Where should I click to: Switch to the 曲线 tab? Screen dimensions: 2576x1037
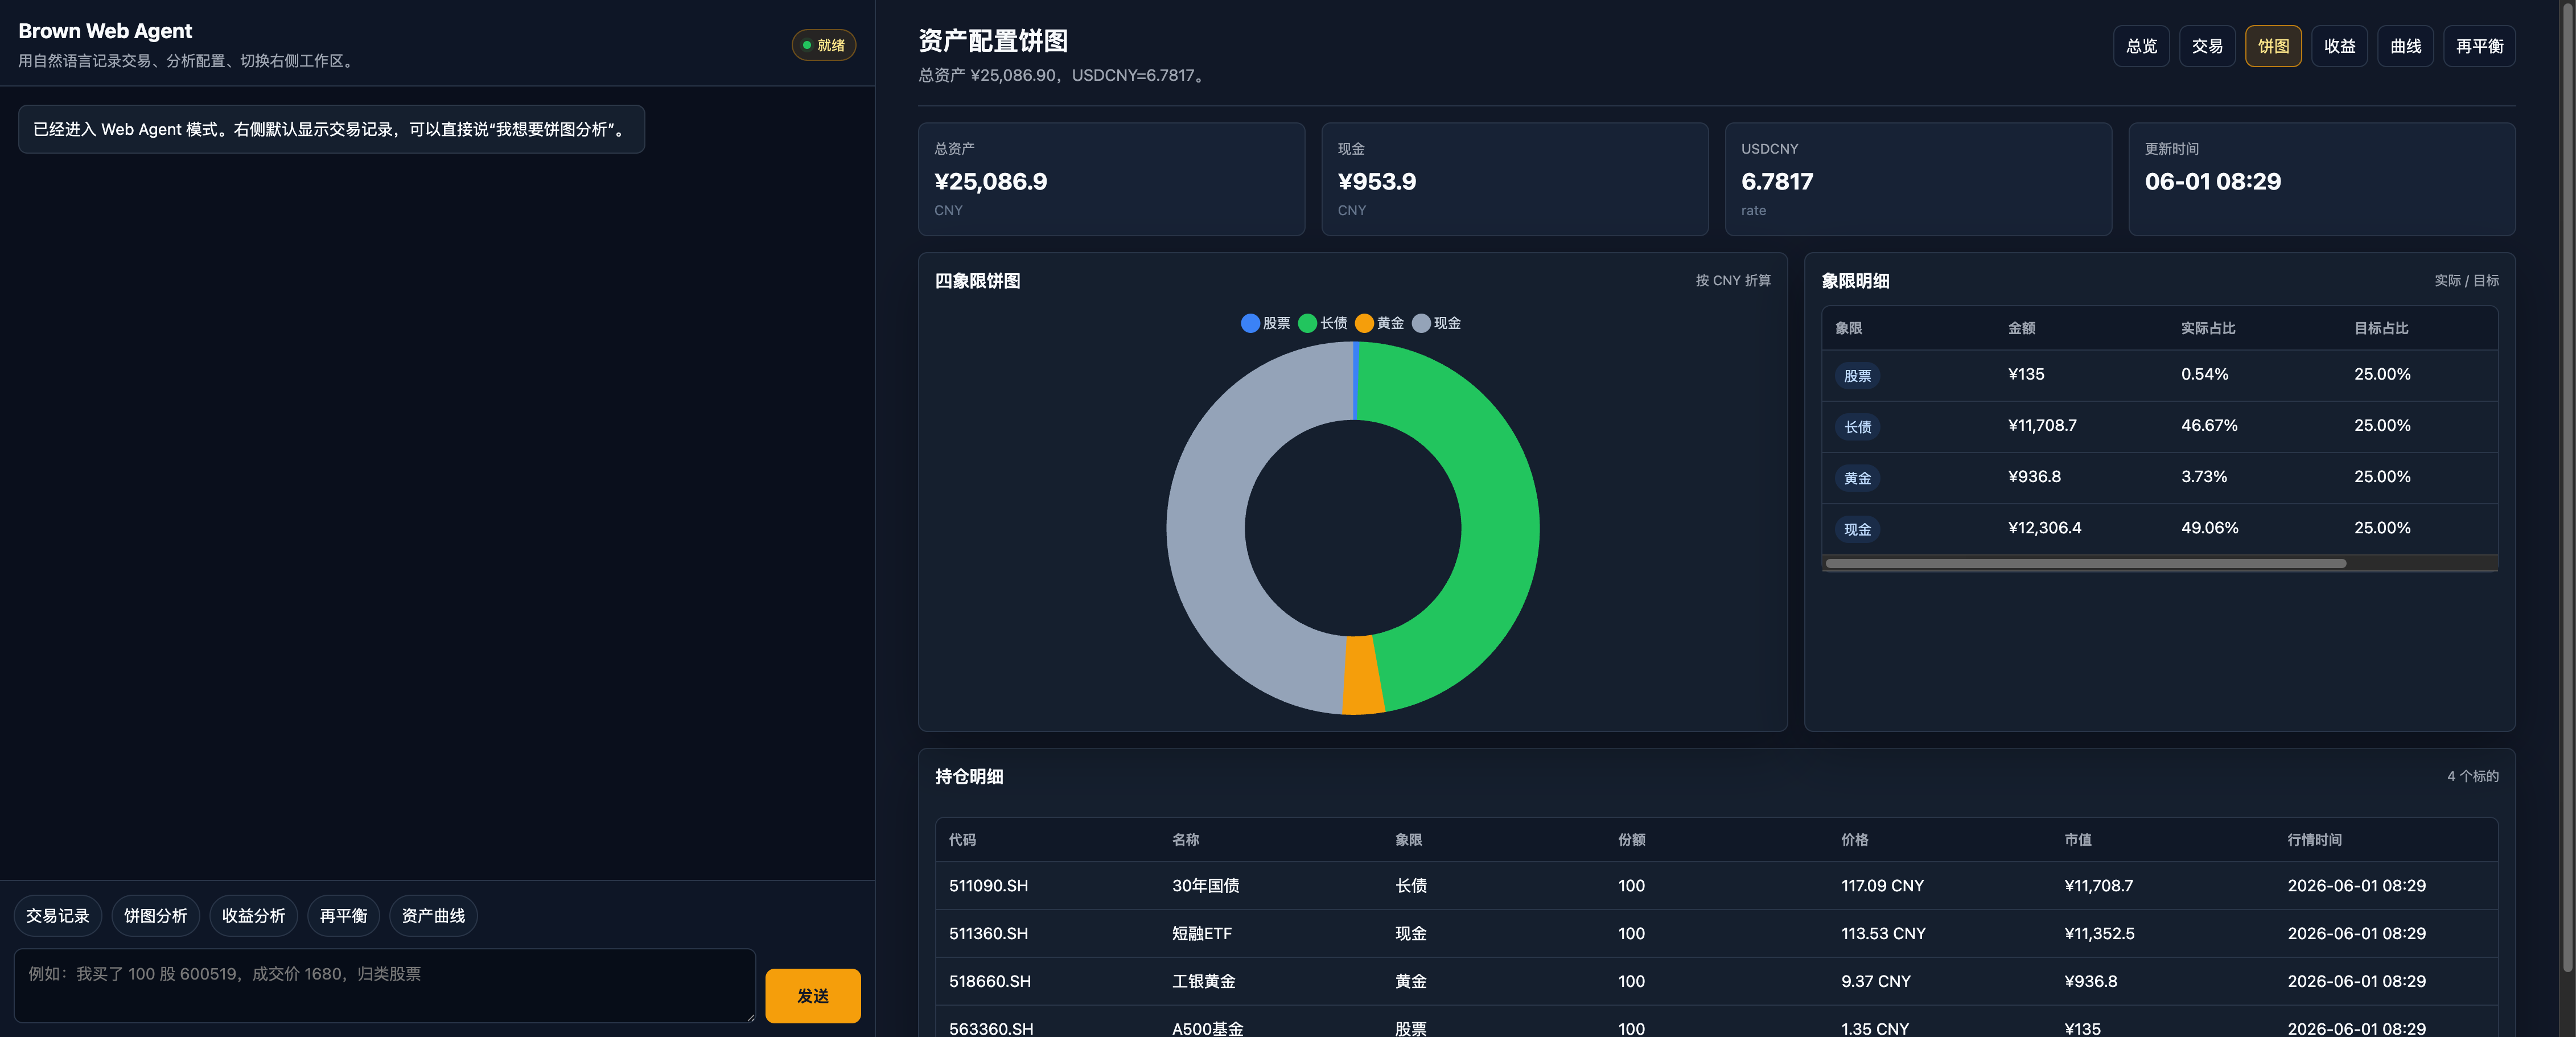coord(2405,46)
